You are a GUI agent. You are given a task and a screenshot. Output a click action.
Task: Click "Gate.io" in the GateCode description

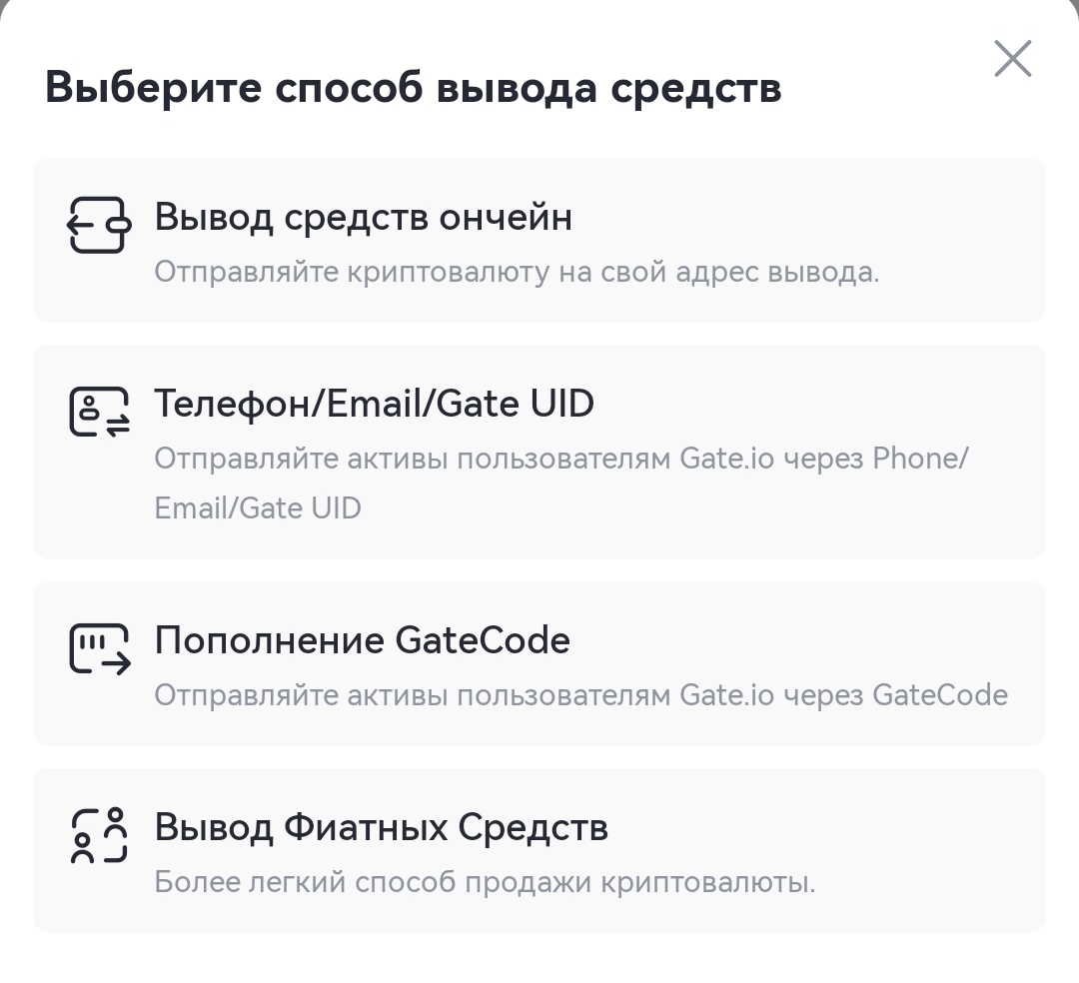(726, 694)
